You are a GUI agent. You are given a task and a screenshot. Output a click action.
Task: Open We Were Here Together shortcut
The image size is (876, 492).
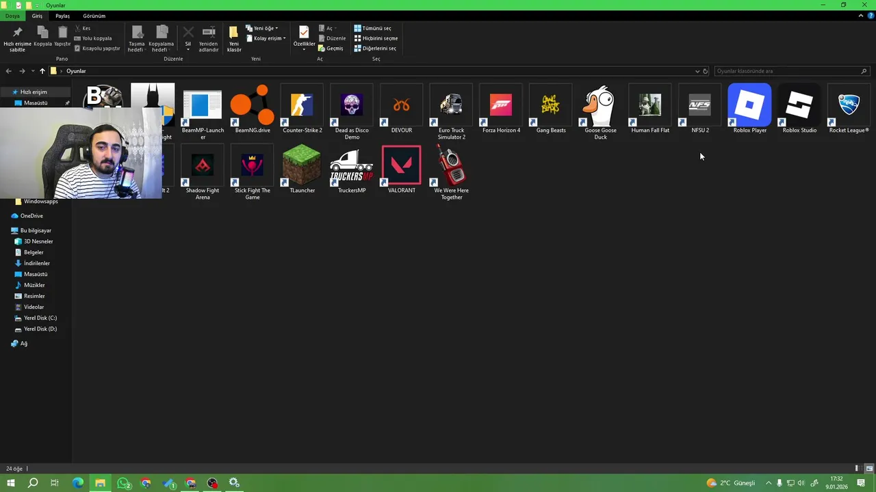pyautogui.click(x=452, y=173)
